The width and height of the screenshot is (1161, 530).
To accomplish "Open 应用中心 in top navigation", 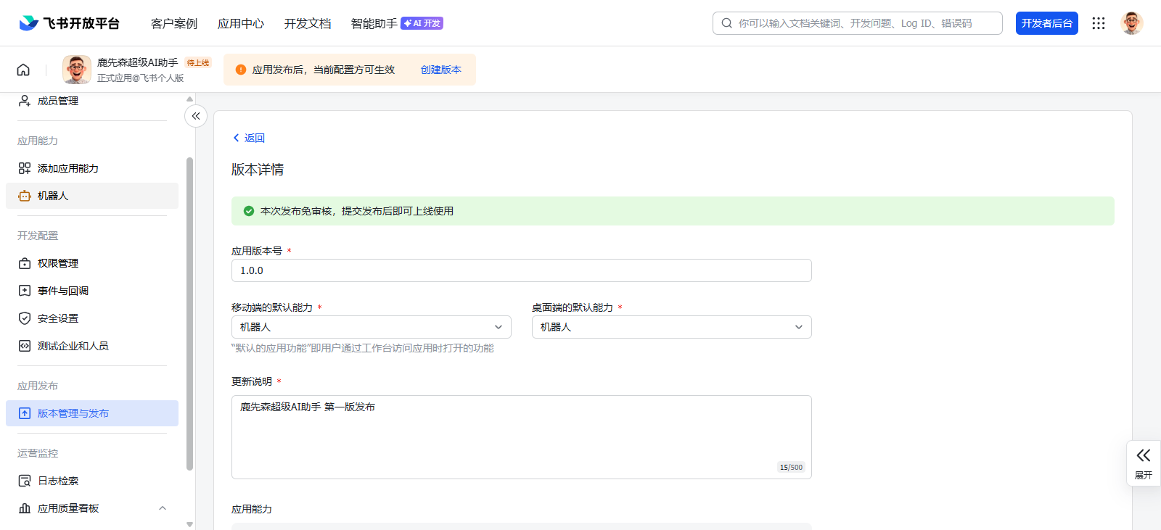I will pos(241,23).
